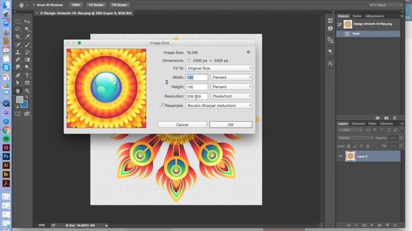Switch to the Paths tab
This screenshot has height=231, width=412.
[x=372, y=124]
